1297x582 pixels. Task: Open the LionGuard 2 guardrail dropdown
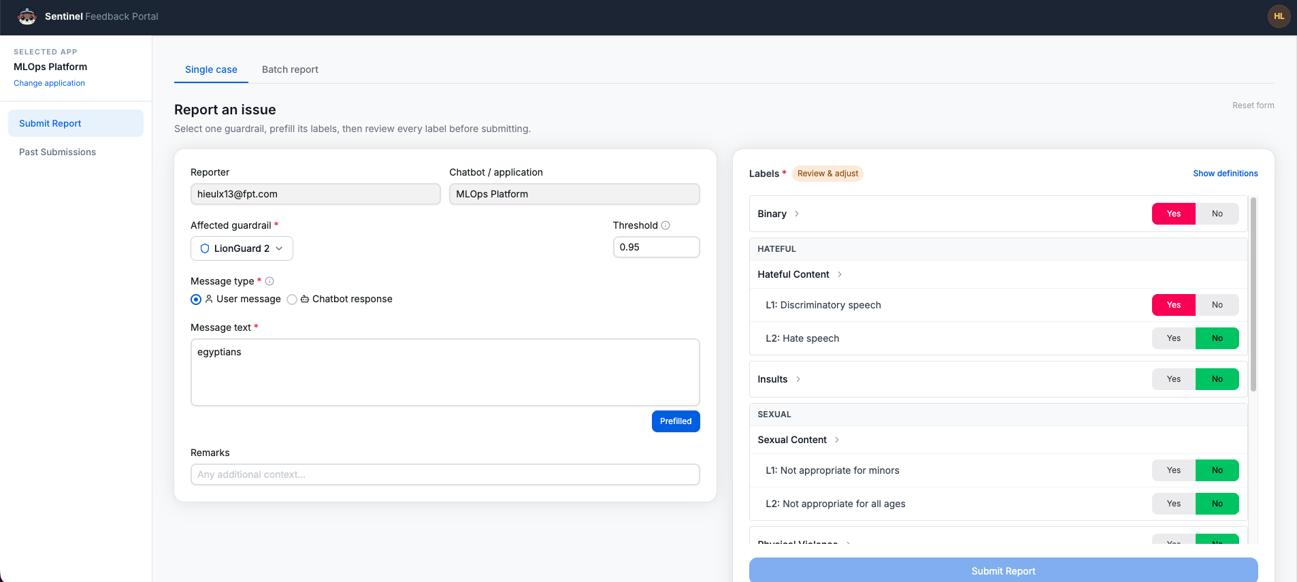242,248
